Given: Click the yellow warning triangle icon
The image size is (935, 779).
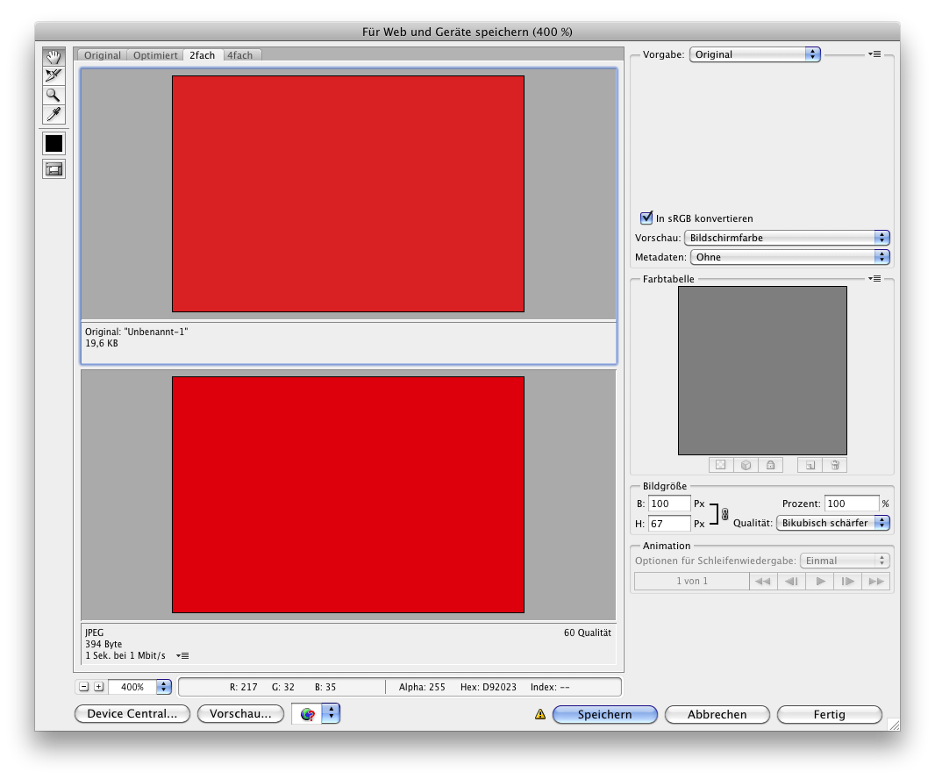Looking at the screenshot, I should [x=540, y=714].
